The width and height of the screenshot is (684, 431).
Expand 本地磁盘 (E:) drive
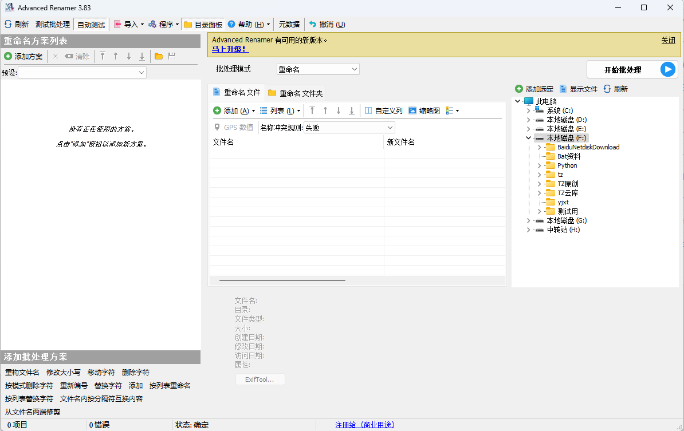tap(528, 129)
